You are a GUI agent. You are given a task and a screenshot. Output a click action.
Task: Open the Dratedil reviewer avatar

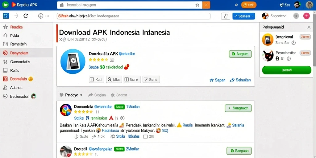point(66,152)
